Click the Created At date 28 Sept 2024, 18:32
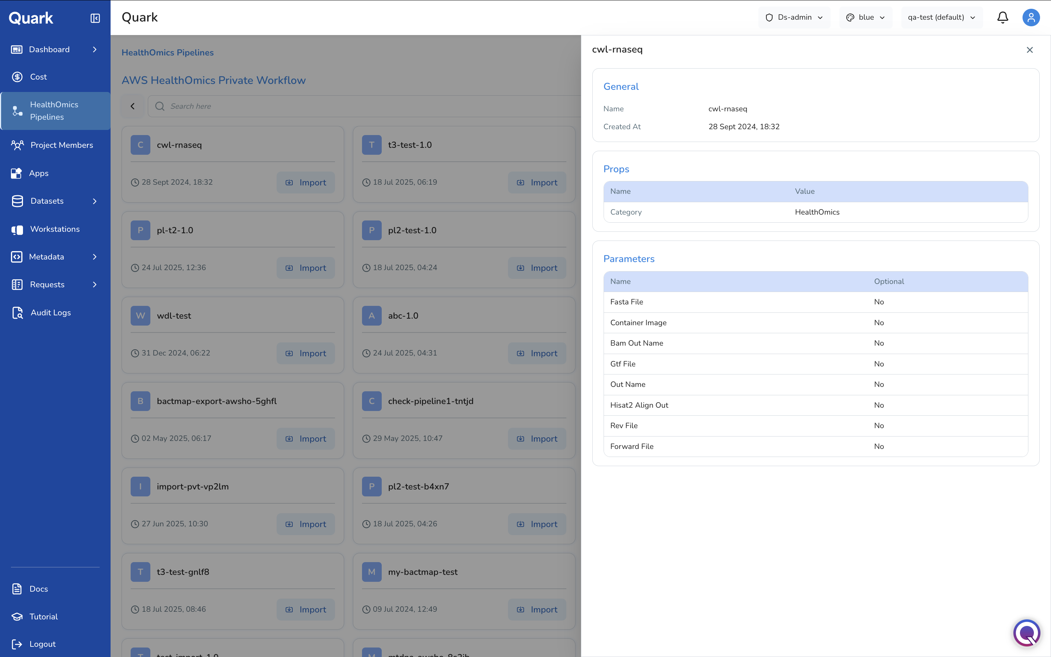This screenshot has width=1051, height=657. 744,127
